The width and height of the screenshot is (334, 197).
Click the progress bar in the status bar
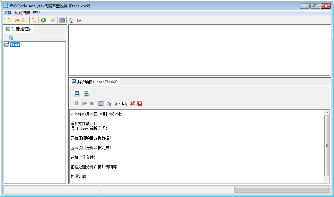[282, 190]
